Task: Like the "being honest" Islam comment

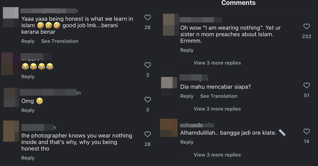Action: (x=148, y=18)
